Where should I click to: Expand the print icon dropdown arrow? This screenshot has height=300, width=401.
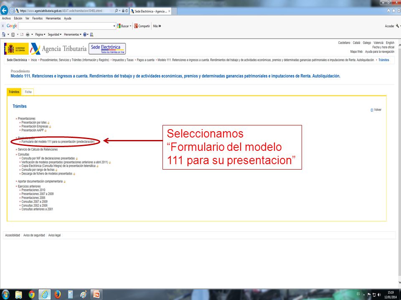[32, 35]
